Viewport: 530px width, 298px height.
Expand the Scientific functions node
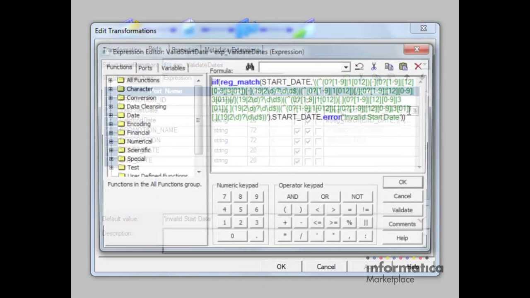[x=110, y=150]
